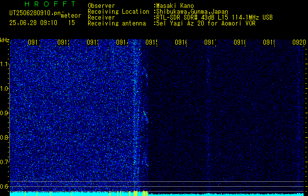308x196 pixels.
Task: Click the 0914 time marker
Action: [122, 43]
